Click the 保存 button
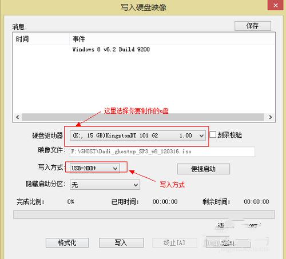The width and height of the screenshot is (286, 259). [x=253, y=26]
